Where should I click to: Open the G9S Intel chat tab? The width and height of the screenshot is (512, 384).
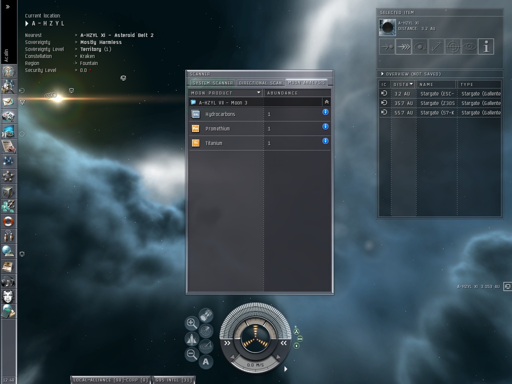tap(173, 380)
